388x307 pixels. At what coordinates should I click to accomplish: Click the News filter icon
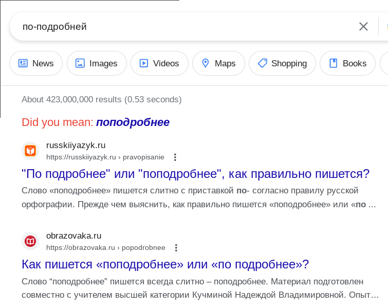(23, 63)
